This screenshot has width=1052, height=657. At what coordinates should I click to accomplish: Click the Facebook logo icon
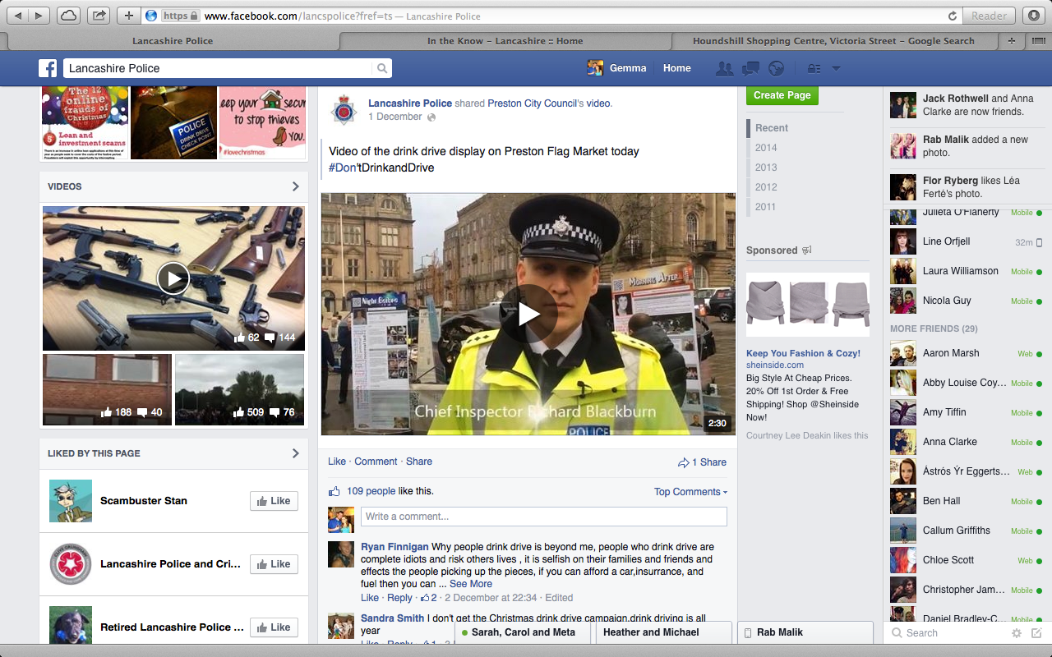(48, 68)
